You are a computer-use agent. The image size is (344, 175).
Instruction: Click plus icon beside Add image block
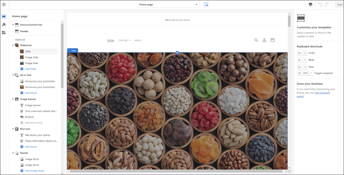[22, 171]
